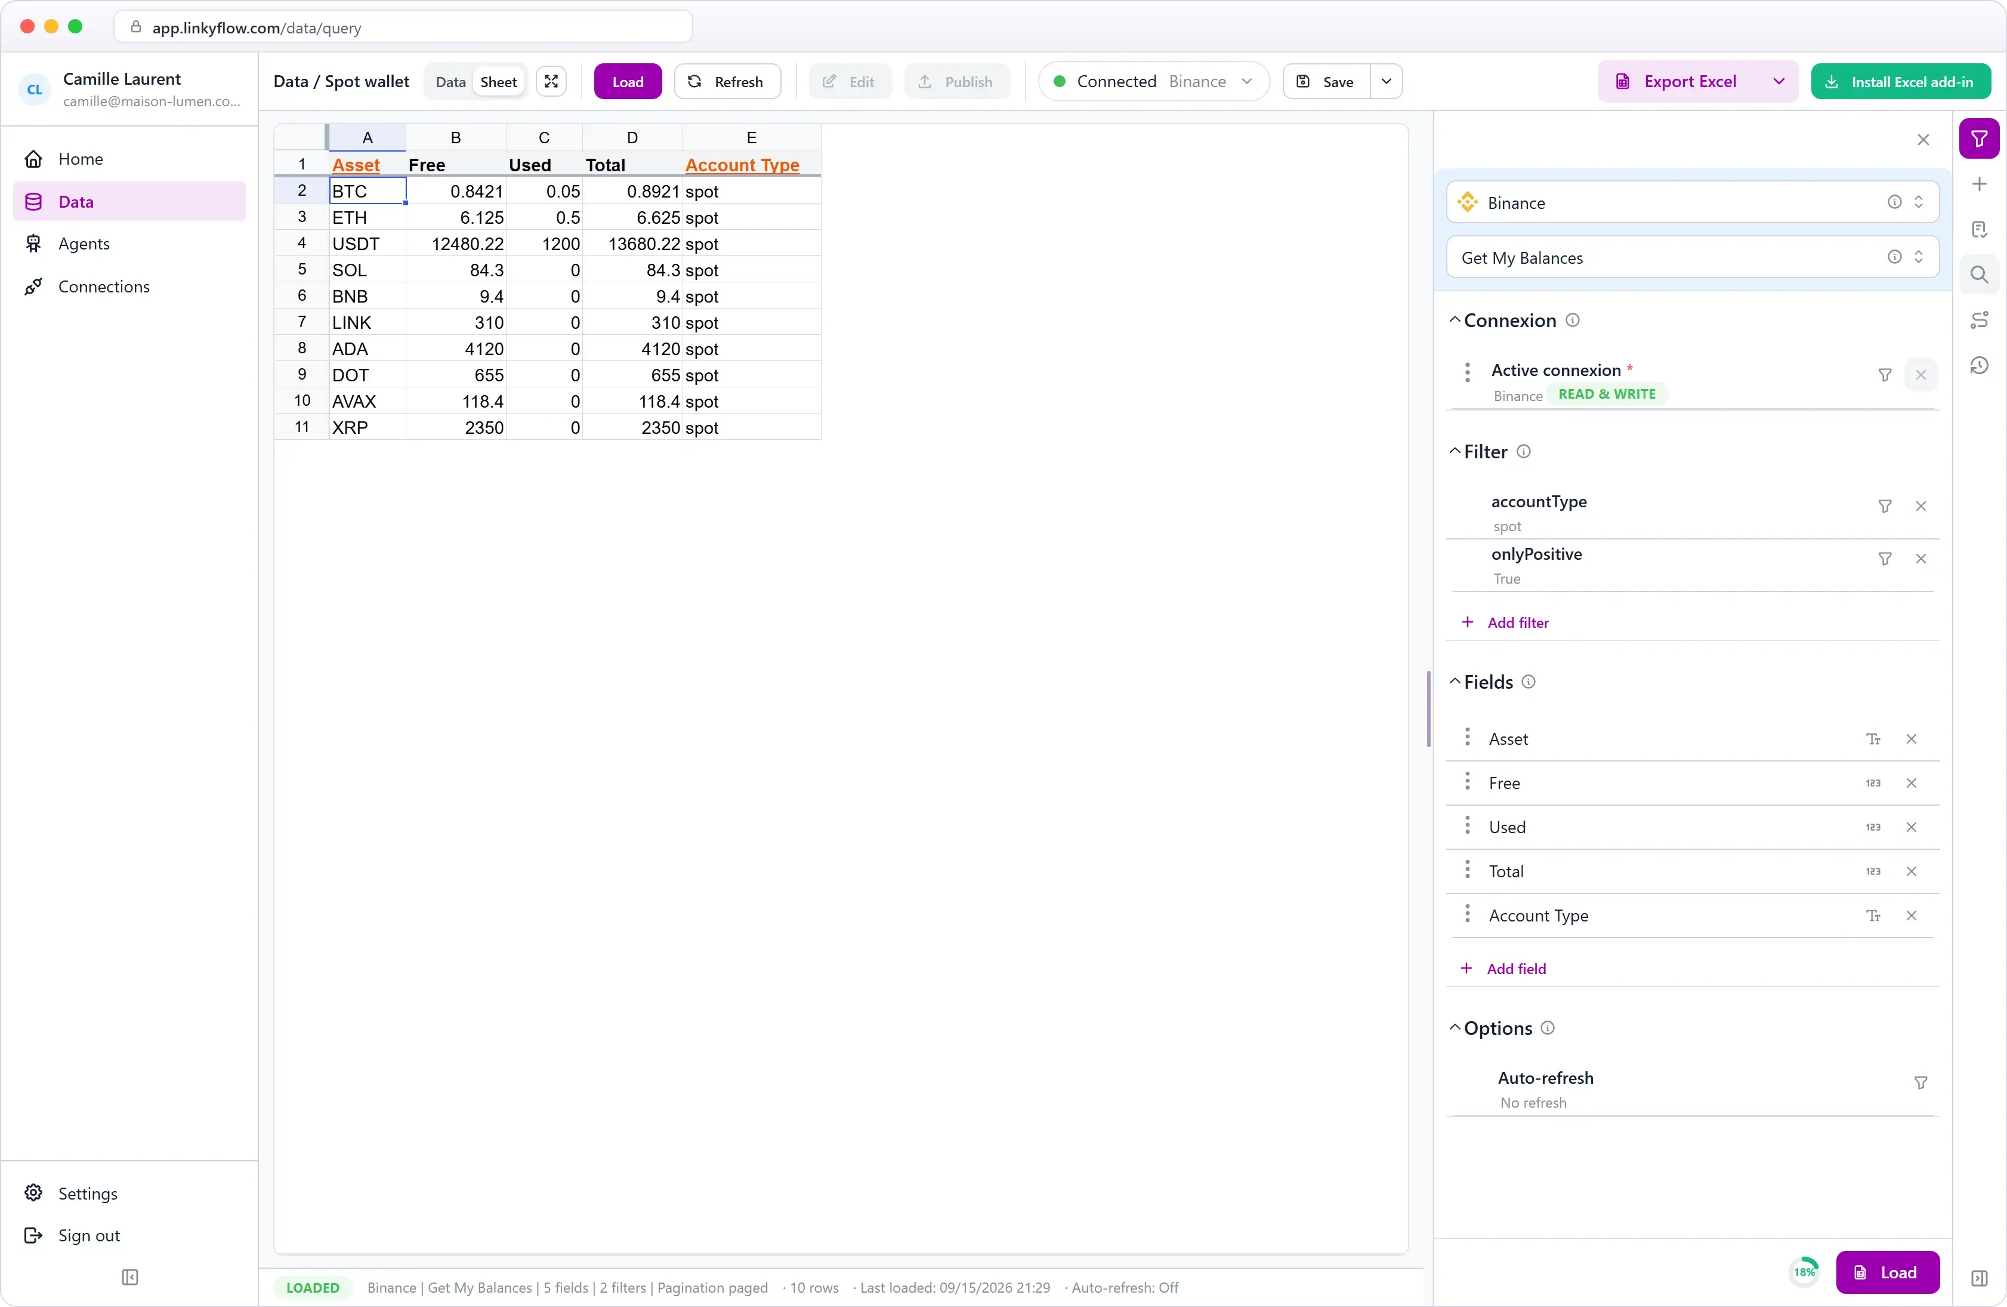Collapse the Options section
This screenshot has width=2007, height=1307.
(x=1455, y=1028)
